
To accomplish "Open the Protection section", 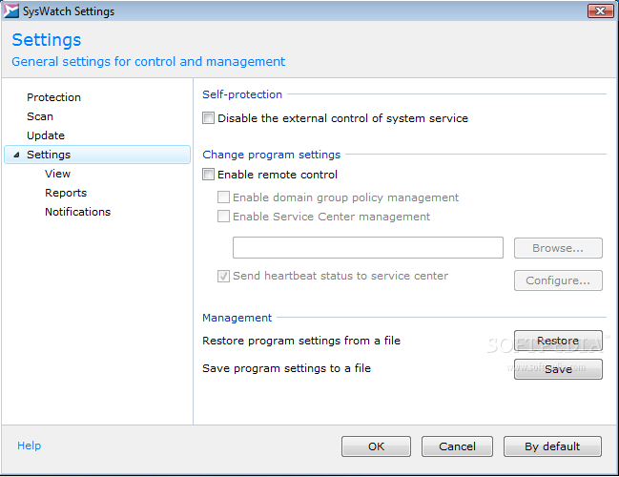I will click(53, 97).
